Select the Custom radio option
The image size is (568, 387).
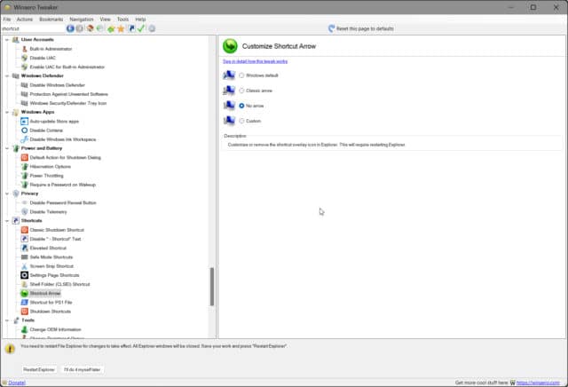(241, 121)
